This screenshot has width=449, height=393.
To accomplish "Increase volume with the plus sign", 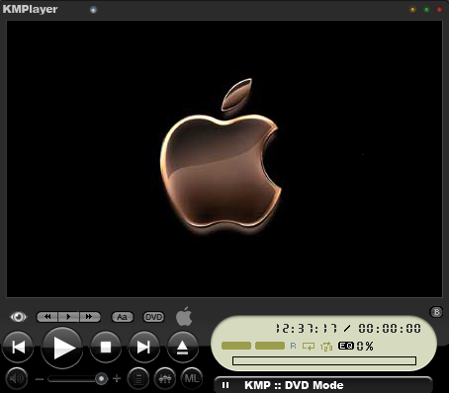I will click(117, 378).
